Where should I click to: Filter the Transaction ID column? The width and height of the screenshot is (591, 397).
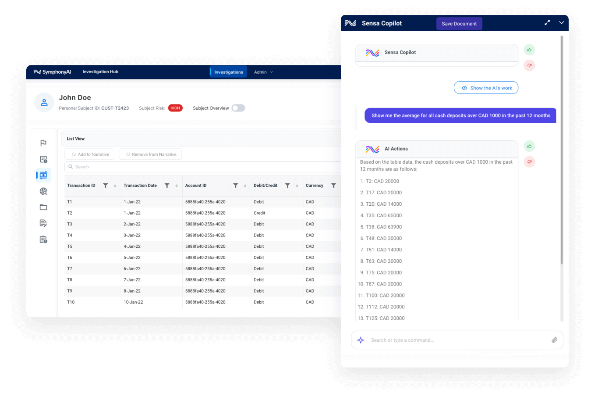coord(106,186)
